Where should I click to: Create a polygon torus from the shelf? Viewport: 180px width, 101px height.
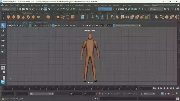[28, 17]
